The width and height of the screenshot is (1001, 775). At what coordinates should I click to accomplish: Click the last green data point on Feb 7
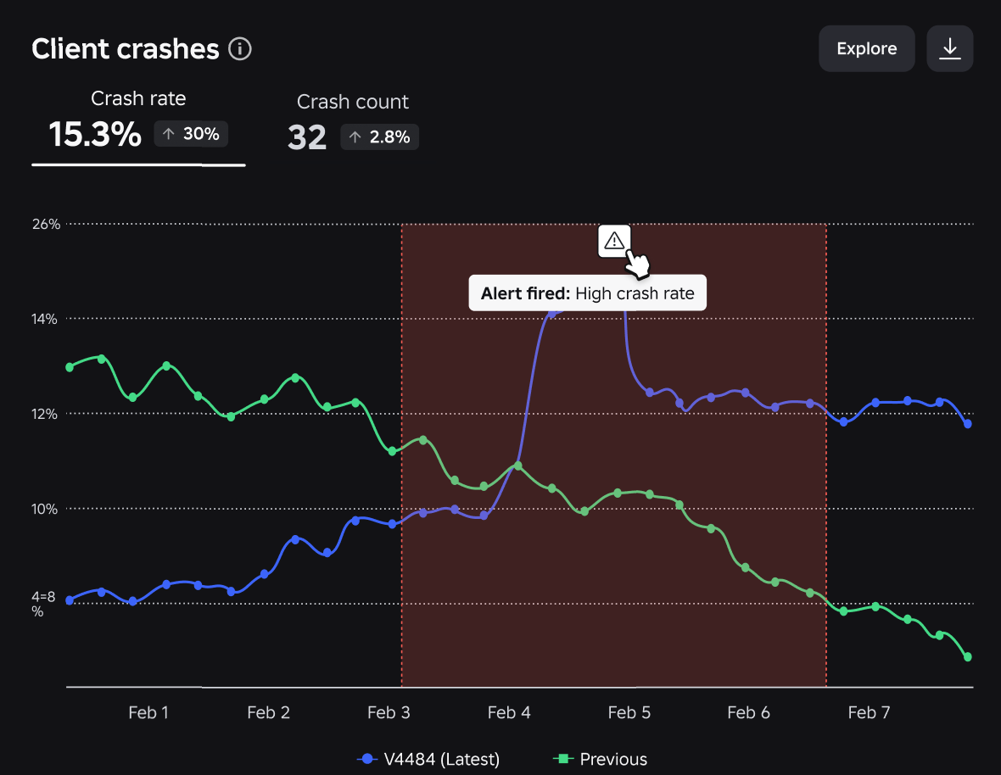[x=967, y=656]
